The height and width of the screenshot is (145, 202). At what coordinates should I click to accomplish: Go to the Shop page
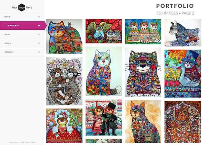(x=7, y=34)
